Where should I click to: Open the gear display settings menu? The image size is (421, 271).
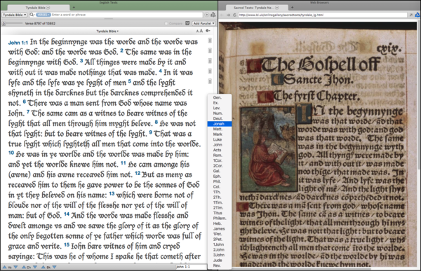pyautogui.click(x=208, y=31)
